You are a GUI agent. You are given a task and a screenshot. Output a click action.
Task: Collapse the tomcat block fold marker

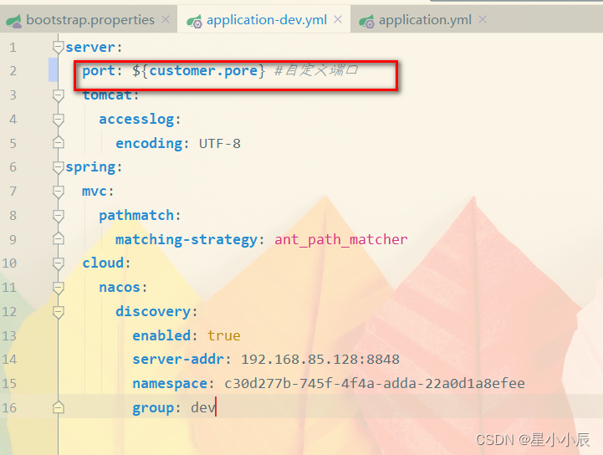pos(58,95)
